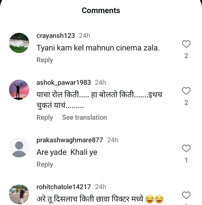Visit rohitchatole14217's profile from username

64,187
